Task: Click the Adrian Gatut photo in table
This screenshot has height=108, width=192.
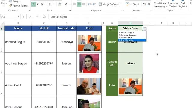Action: [89, 86]
